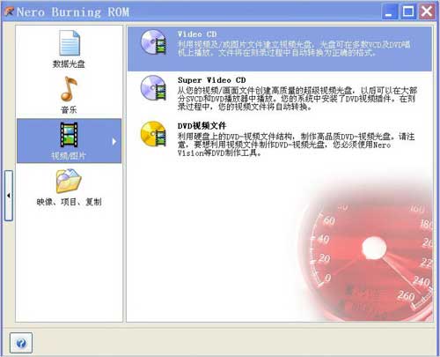Pick the Video CD disc icon
The width and height of the screenshot is (440, 357).
point(153,42)
